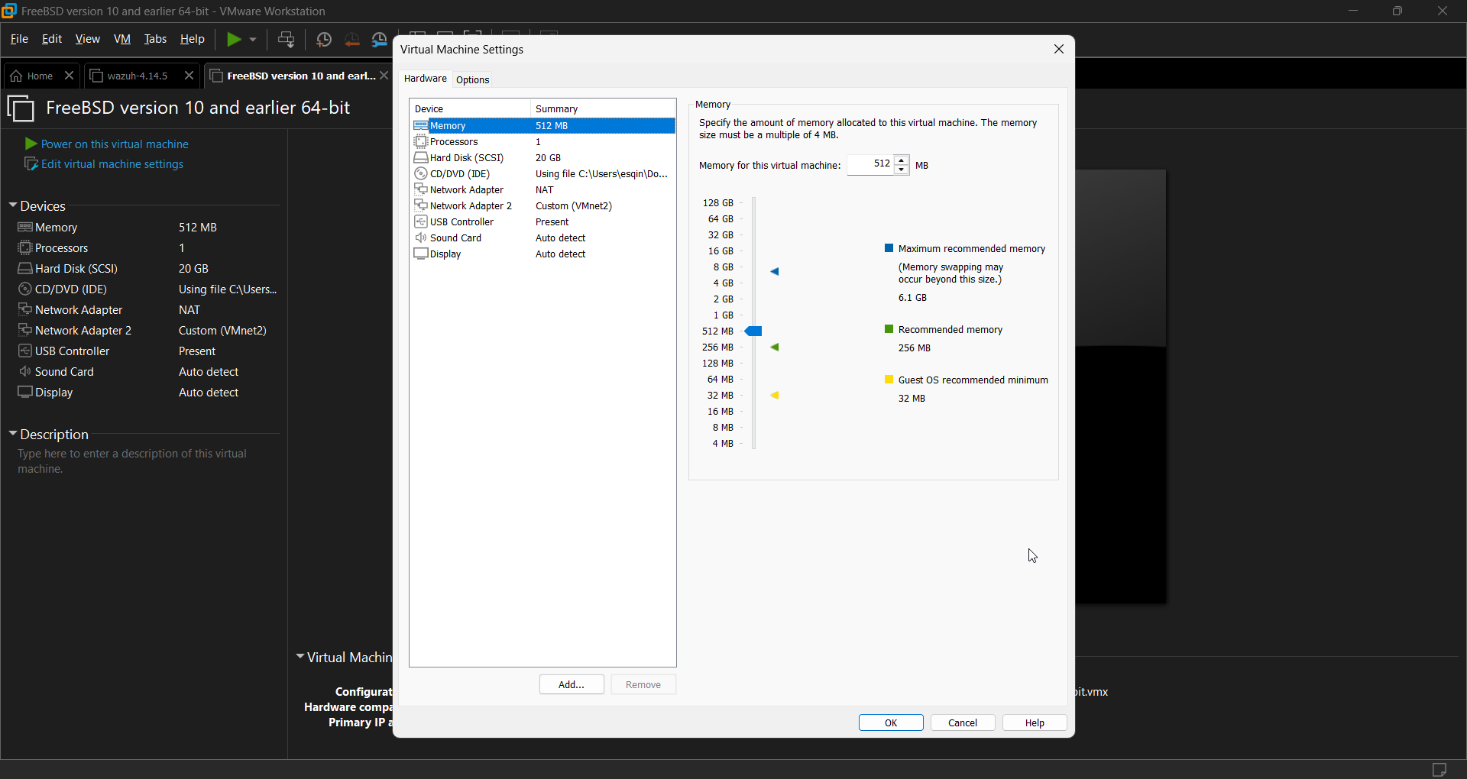The width and height of the screenshot is (1467, 779).
Task: Click the Add... hardware button
Action: (572, 685)
